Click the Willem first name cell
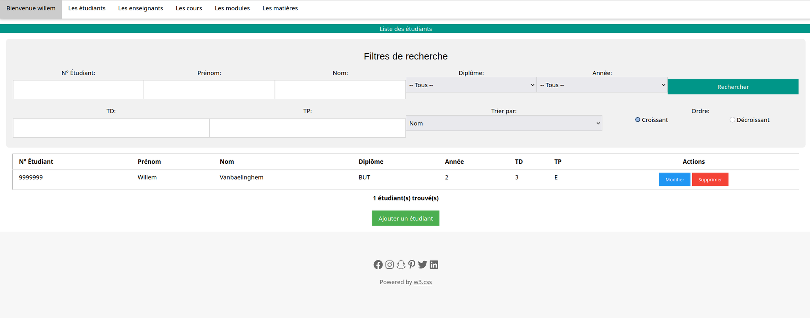 (147, 177)
